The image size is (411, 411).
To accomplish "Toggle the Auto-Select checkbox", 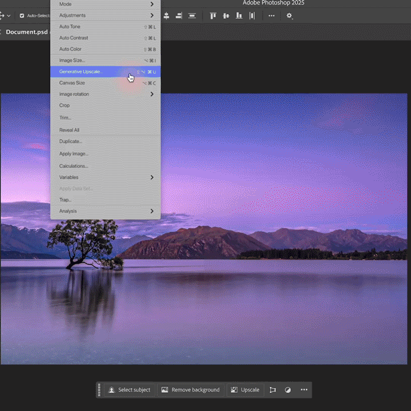I will [x=22, y=16].
